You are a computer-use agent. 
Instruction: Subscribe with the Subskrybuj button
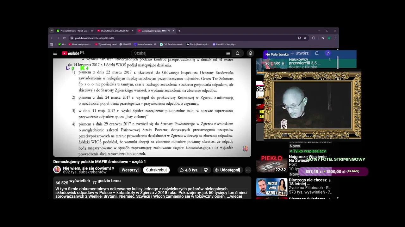tap(156, 170)
